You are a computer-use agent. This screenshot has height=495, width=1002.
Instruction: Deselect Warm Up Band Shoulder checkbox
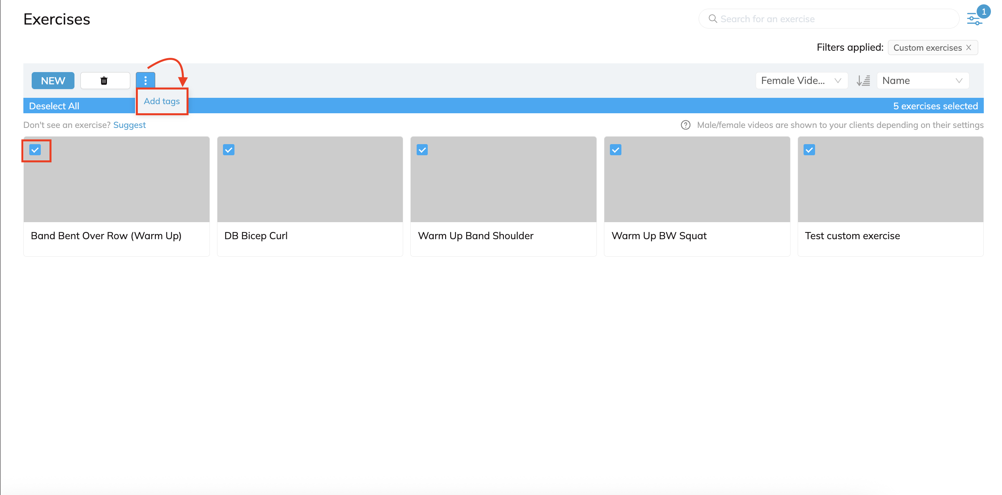[422, 150]
